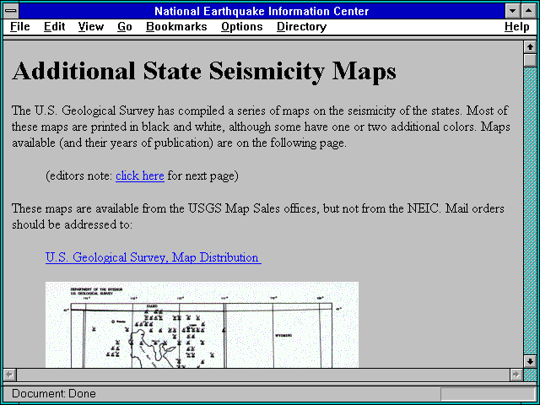Maximize window with title bar up arrow
The width and height of the screenshot is (540, 405).
pyautogui.click(x=528, y=11)
